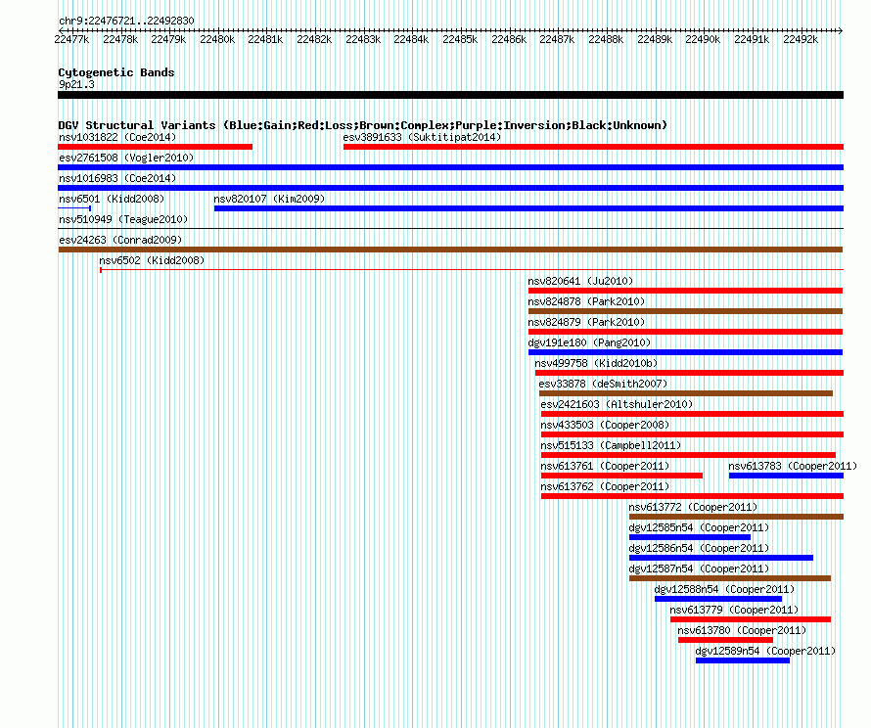
Task: Click the brown nsv613772 complex bar
Action: (737, 517)
